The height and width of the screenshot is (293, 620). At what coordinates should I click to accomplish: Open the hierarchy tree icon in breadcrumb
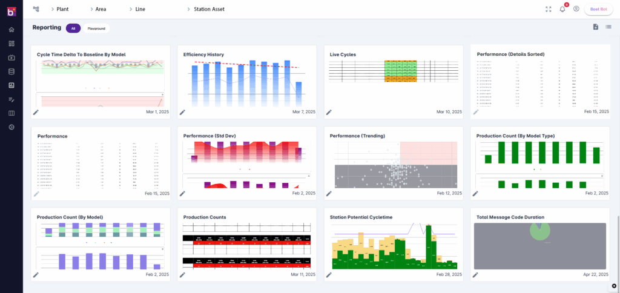tap(36, 9)
